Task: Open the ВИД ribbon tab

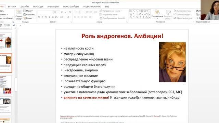Action: (107, 6)
